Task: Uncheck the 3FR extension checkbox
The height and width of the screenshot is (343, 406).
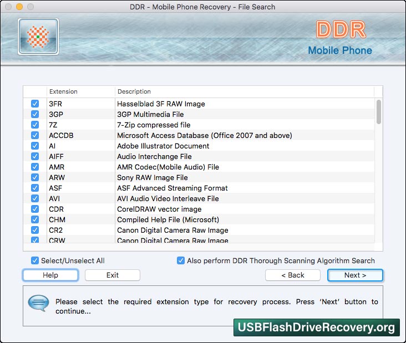Action: [35, 104]
